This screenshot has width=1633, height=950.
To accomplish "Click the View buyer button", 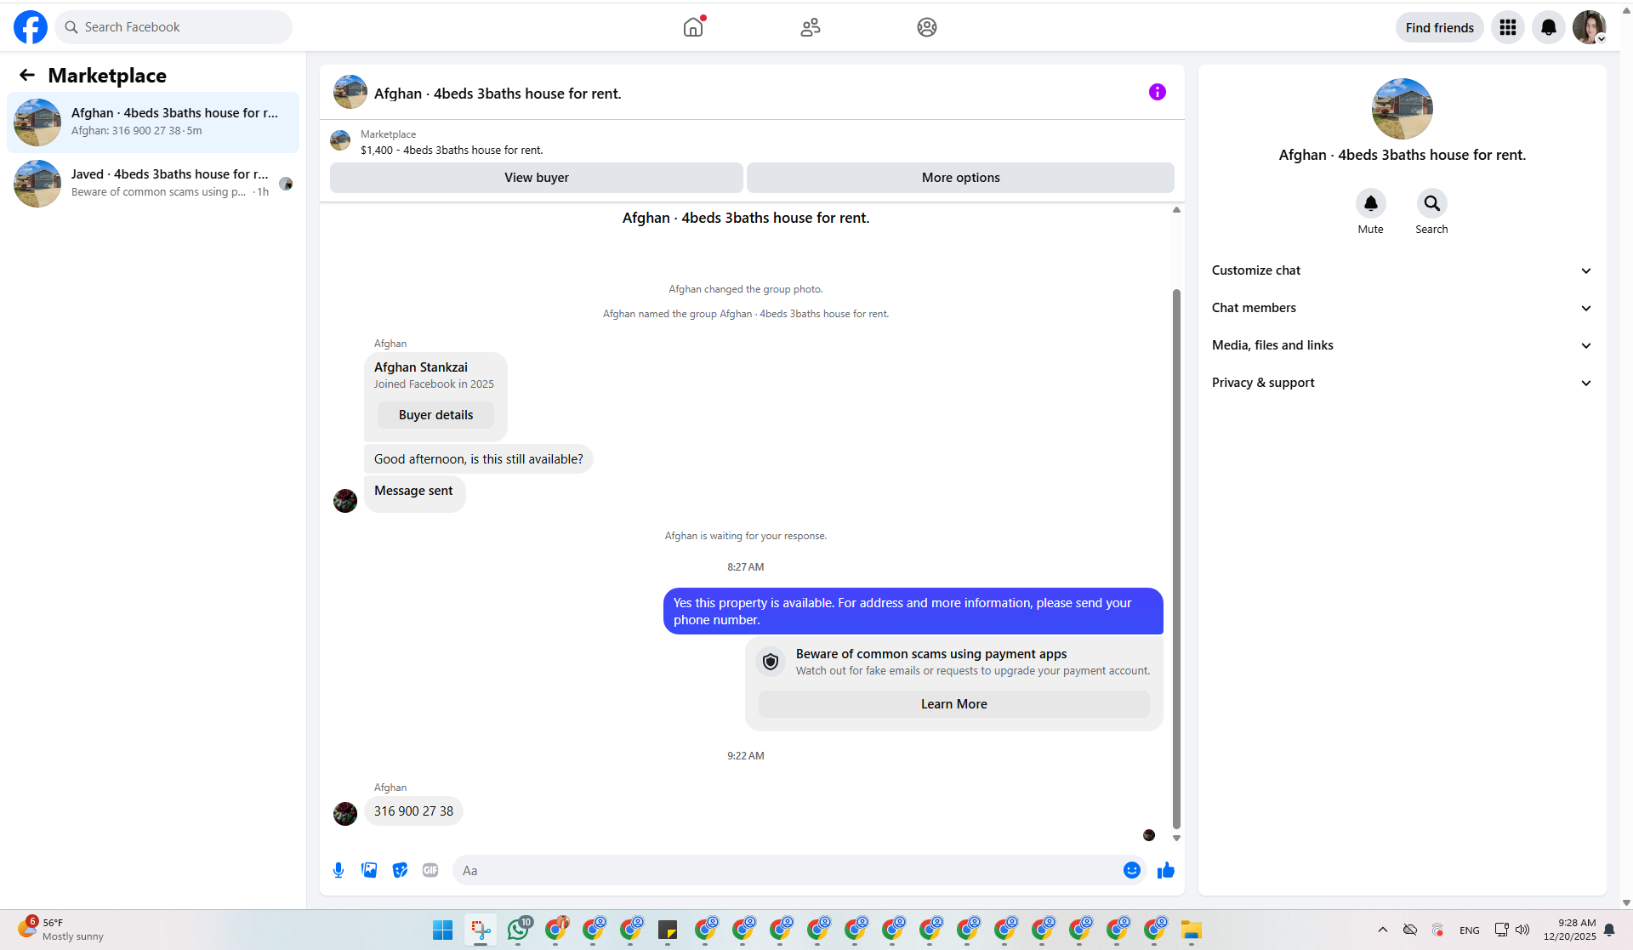I will point(537,178).
